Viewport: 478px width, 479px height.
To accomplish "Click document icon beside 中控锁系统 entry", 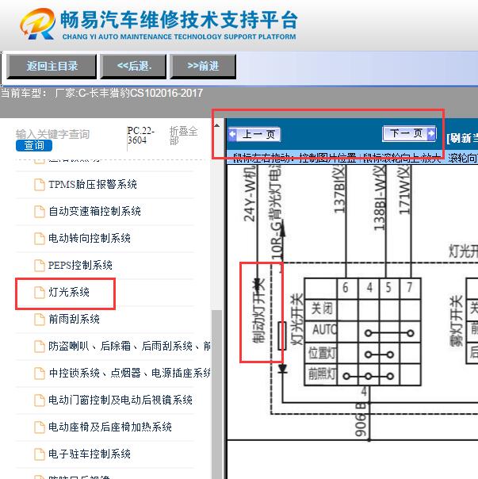I will [x=40, y=373].
